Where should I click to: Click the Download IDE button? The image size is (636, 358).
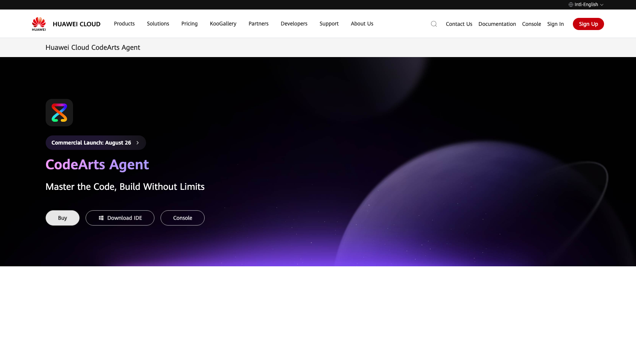coord(120,218)
